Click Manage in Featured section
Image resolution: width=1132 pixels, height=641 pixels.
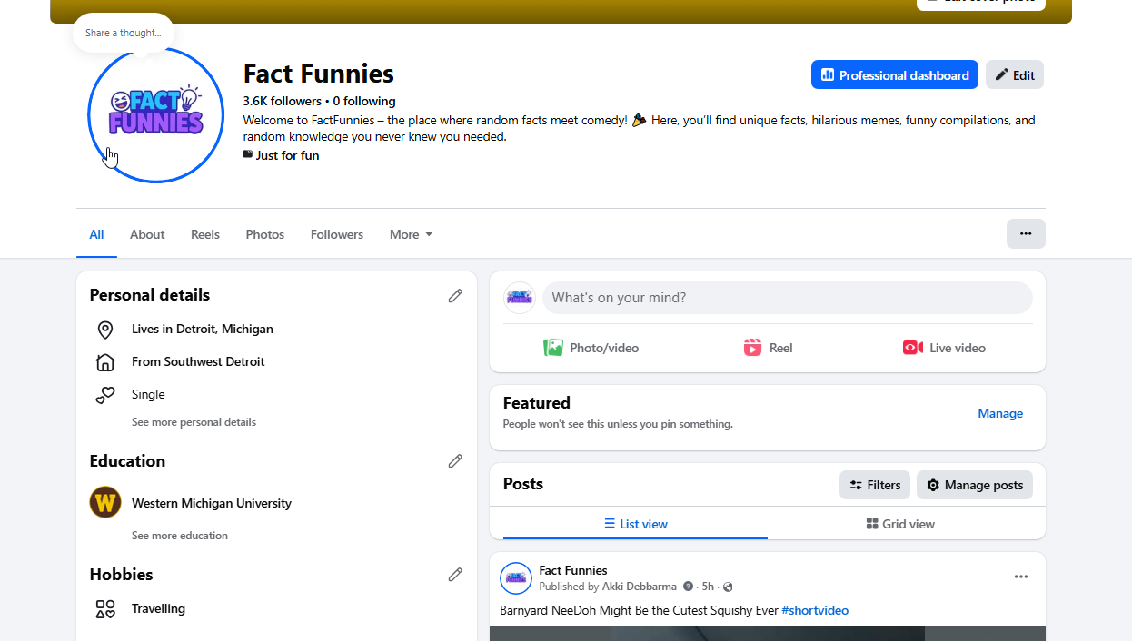[x=1000, y=413]
